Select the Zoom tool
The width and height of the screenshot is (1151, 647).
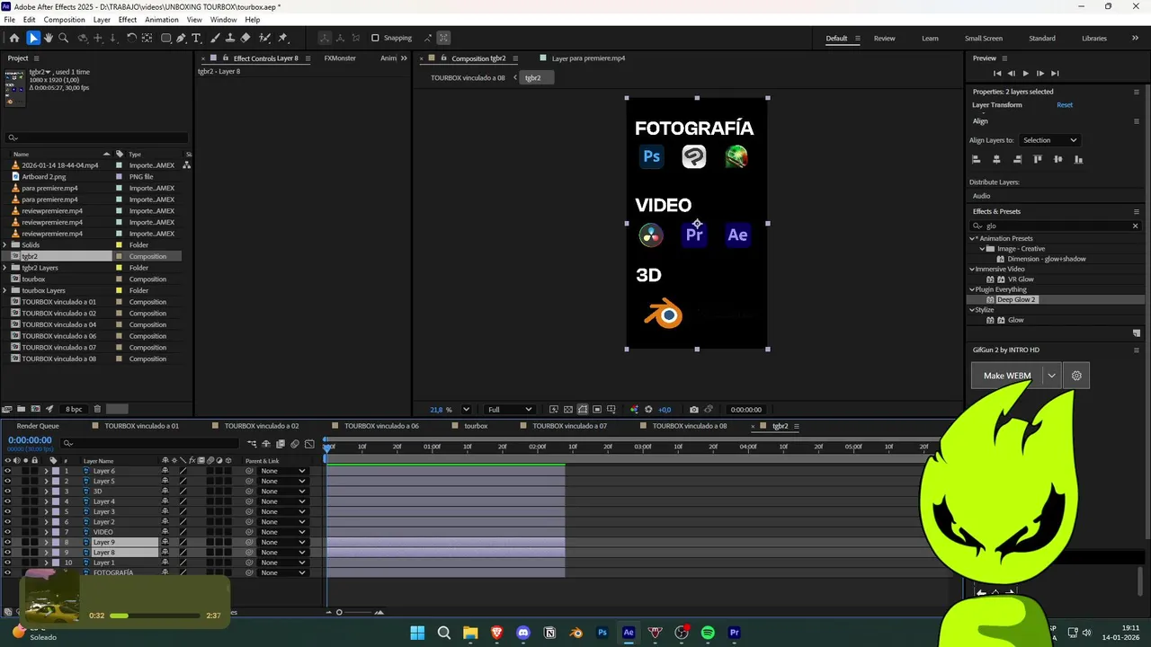(63, 38)
